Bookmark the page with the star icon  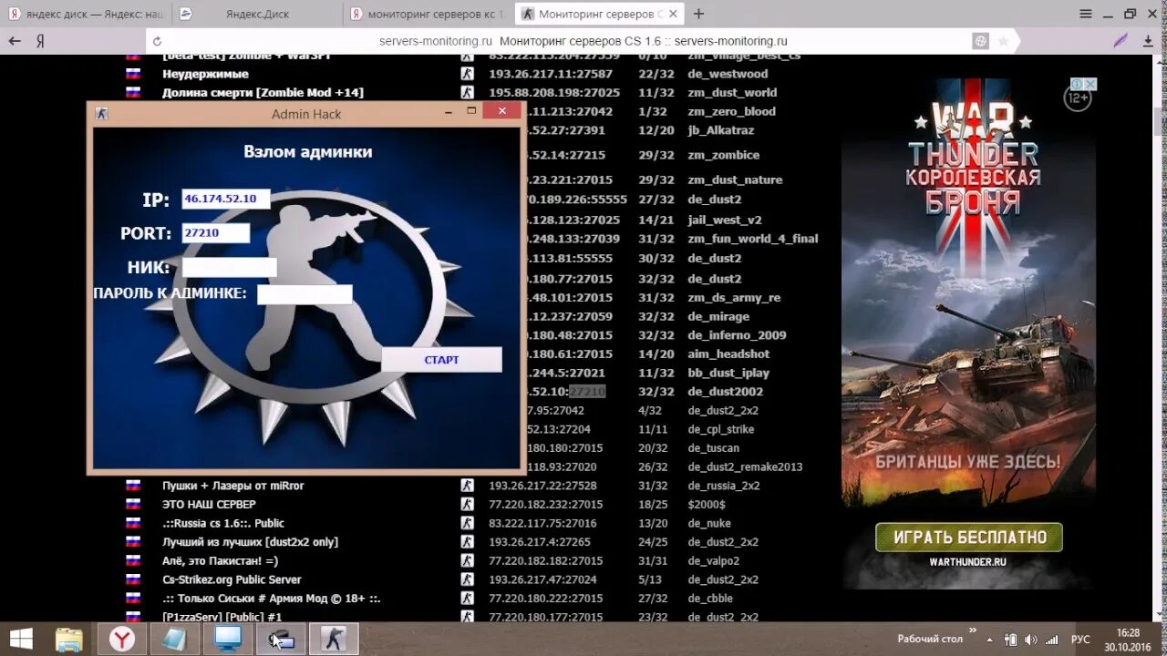[x=1003, y=41]
